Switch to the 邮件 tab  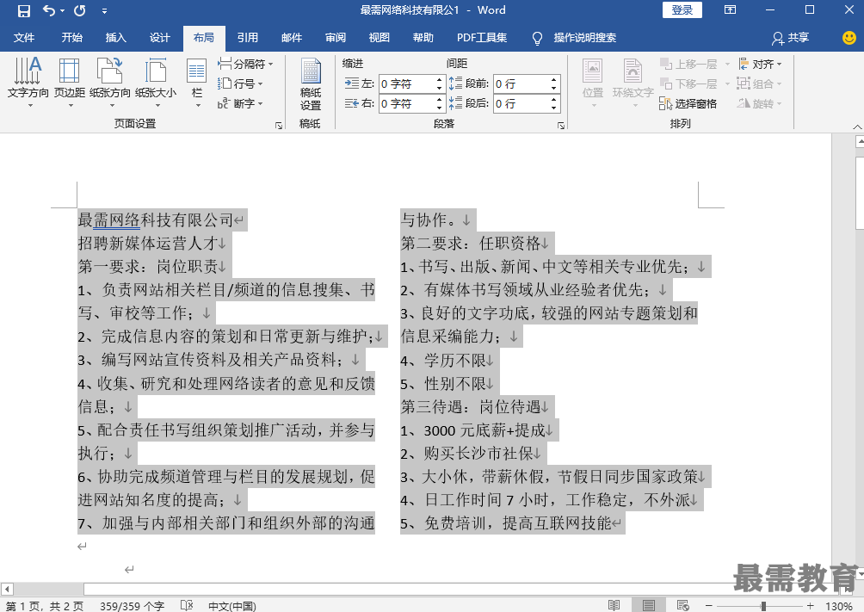click(x=292, y=38)
